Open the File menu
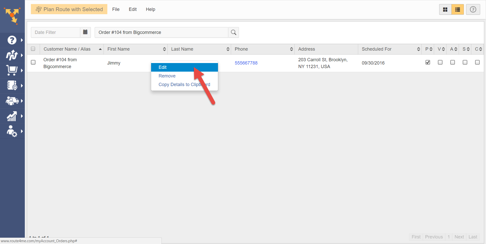Image resolution: width=486 pixels, height=244 pixels. (x=116, y=9)
